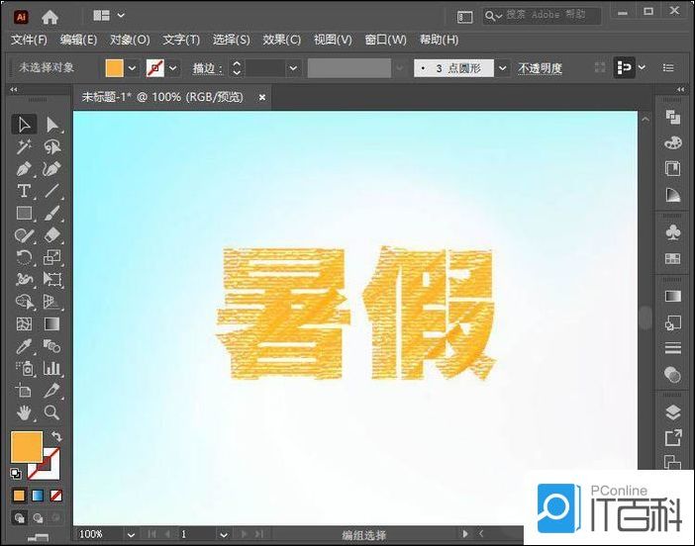Select the Artboard tool
695x546 pixels.
[24, 390]
